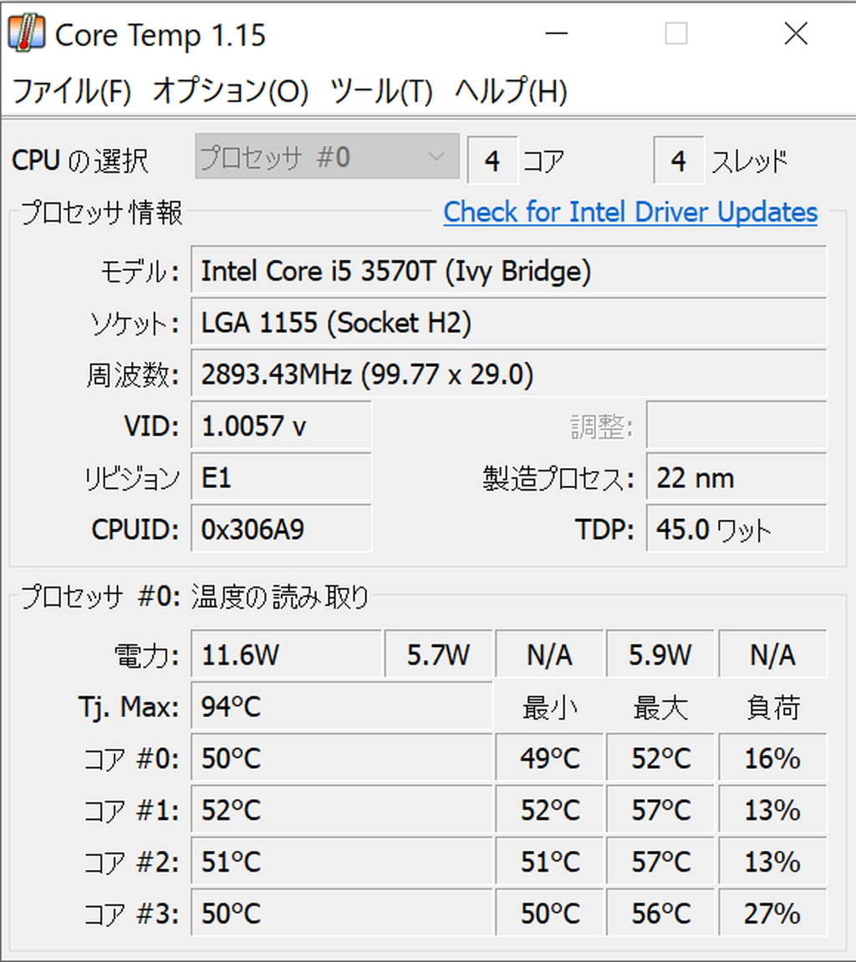Click the Core Temp thermometer icon
This screenshot has height=962, width=856.
(x=26, y=34)
